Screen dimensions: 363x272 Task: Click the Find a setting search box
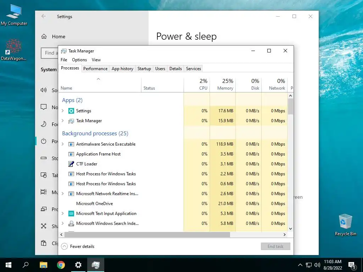(x=50, y=53)
